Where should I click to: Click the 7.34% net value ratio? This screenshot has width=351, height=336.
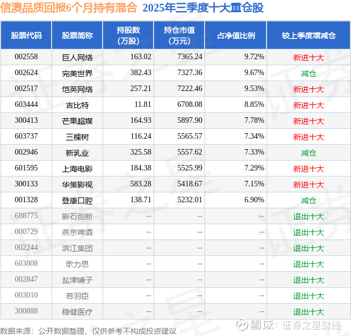(x=254, y=136)
